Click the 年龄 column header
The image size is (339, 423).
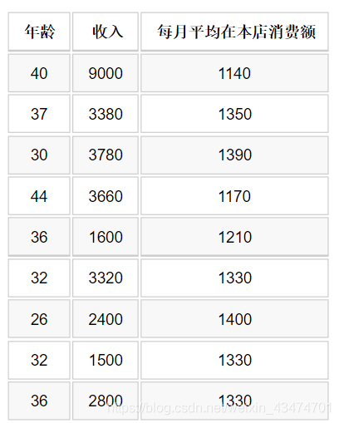point(39,32)
